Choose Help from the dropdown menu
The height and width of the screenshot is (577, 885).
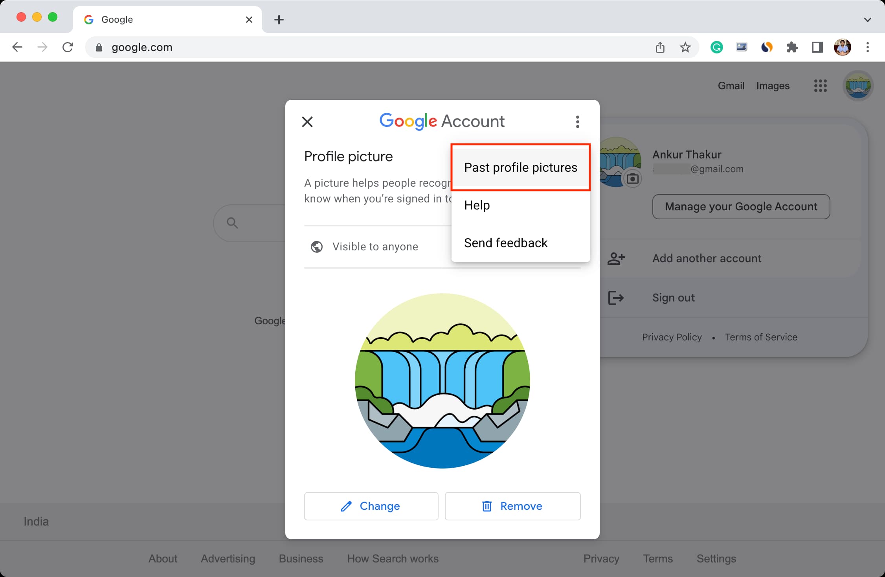tap(521, 205)
